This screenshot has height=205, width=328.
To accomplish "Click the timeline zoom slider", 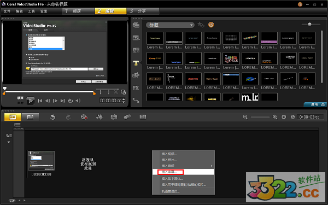I will [260, 117].
